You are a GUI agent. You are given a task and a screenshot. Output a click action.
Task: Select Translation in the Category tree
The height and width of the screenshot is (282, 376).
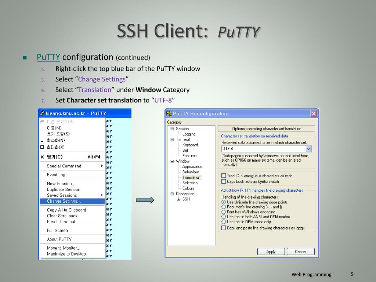pos(191,177)
